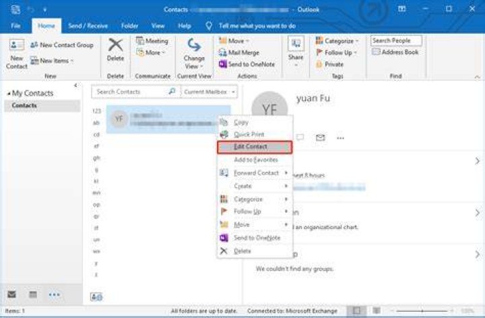485x318 pixels.
Task: Open Move submenu in context menu
Action: tap(255, 225)
